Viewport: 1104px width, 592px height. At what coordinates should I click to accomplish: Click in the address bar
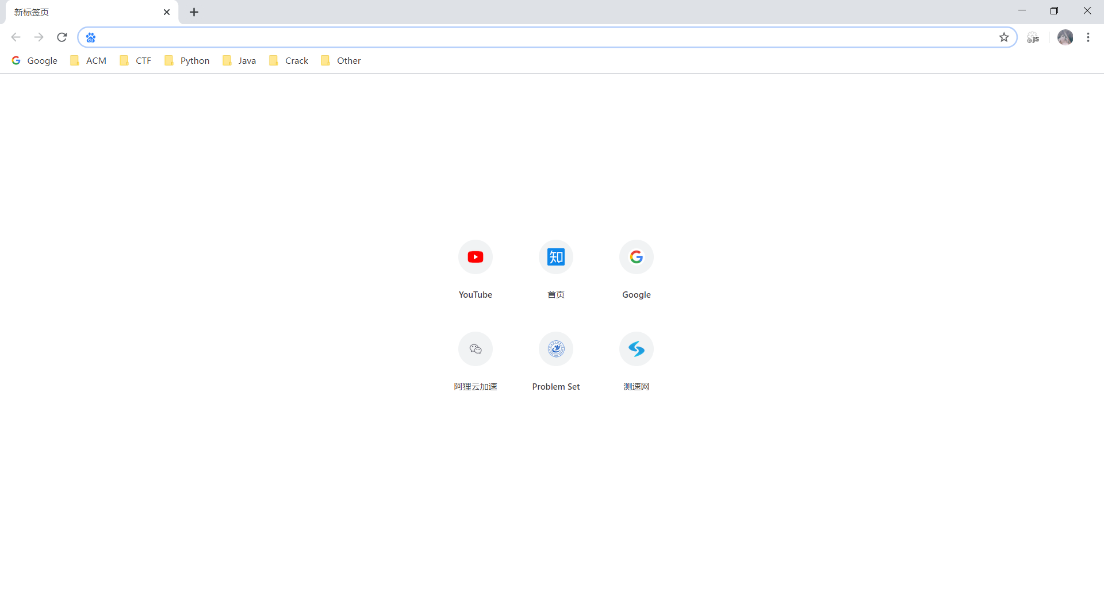pos(546,37)
